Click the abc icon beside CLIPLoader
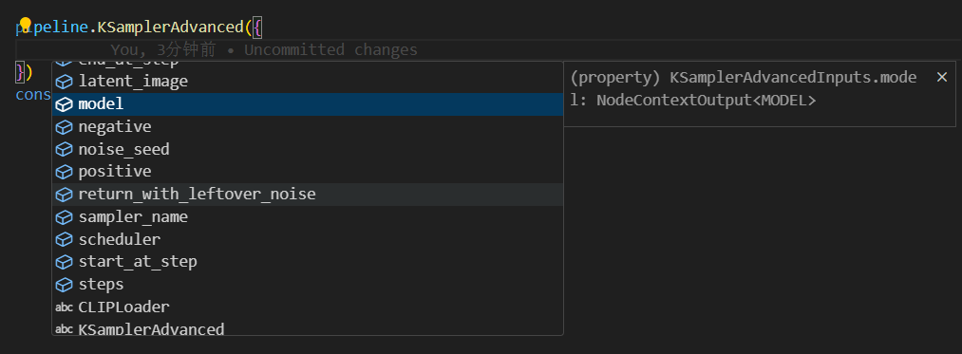The width and height of the screenshot is (962, 354). [x=65, y=307]
